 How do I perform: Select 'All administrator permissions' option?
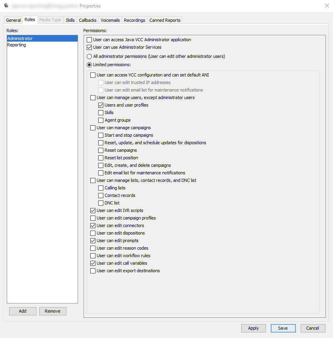[89, 56]
